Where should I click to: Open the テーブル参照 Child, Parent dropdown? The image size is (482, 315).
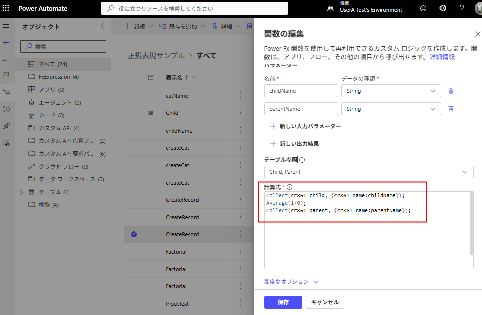368,172
